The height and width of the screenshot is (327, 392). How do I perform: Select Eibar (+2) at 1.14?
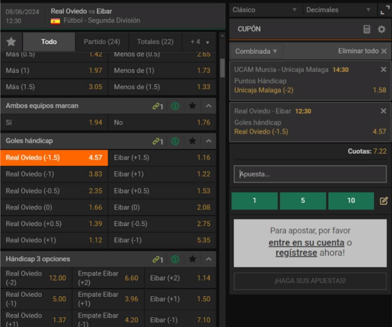tap(180, 278)
